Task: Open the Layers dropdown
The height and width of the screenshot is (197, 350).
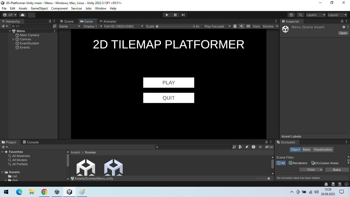Action: click(x=316, y=15)
